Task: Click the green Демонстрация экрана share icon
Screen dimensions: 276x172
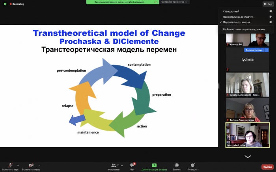Action: (154, 165)
